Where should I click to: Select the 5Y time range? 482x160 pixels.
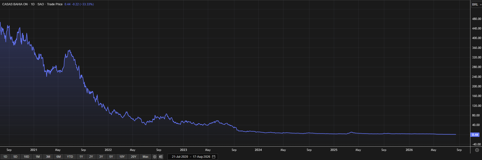[111, 157]
